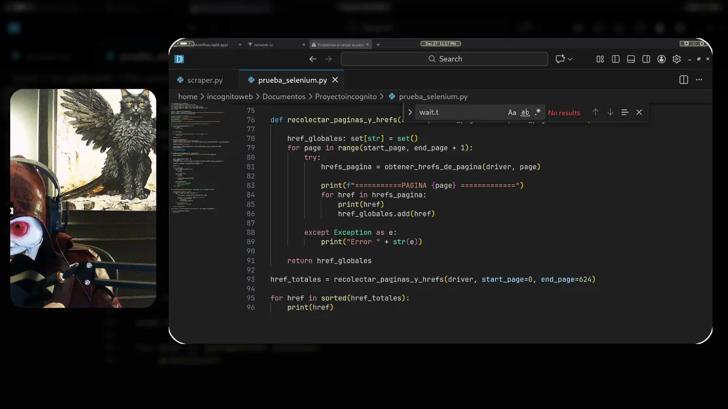This screenshot has width=728, height=409.
Task: Click the 'No results' find status
Action: (x=564, y=112)
